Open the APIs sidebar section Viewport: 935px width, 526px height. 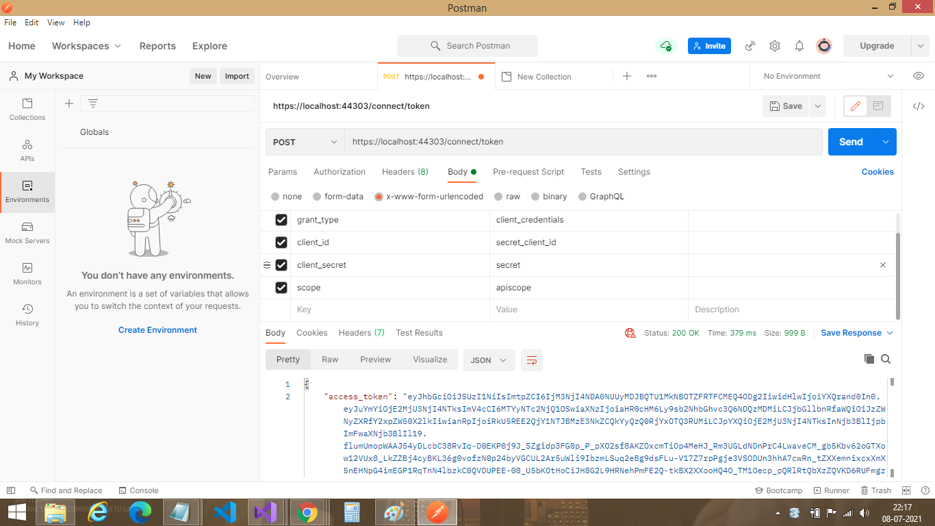pos(27,151)
